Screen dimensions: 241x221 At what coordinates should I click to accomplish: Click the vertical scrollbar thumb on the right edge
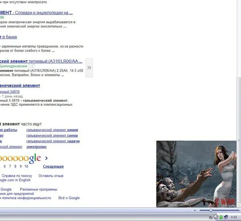tap(239, 140)
